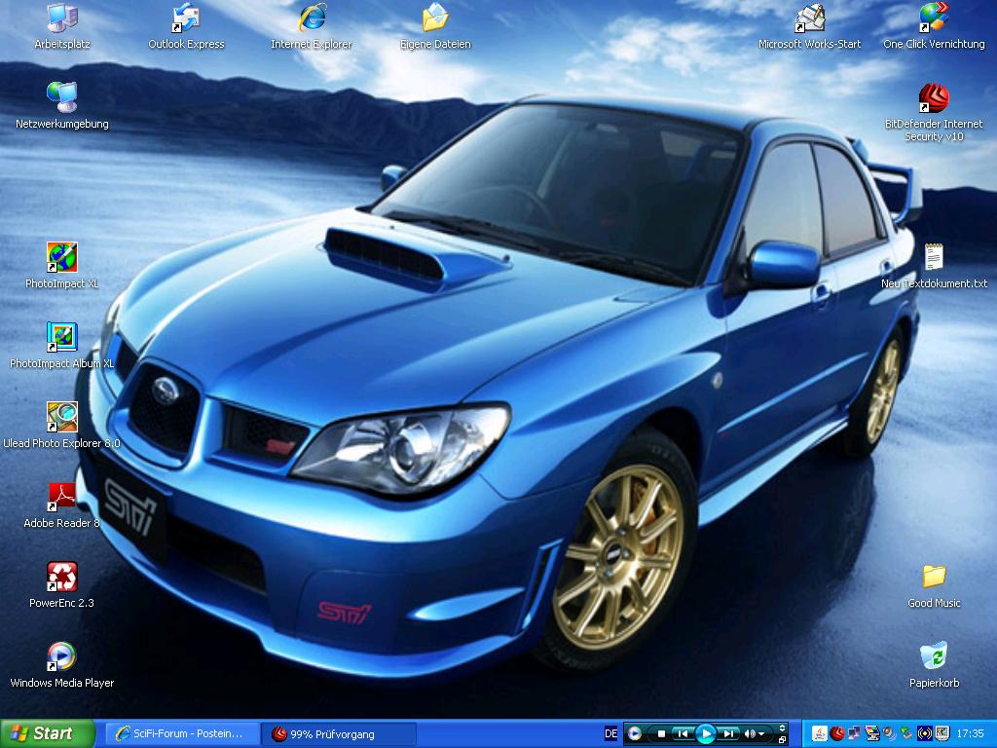Select the Adobe Reader 8 icon
Screen dimensions: 997x748
[62, 497]
